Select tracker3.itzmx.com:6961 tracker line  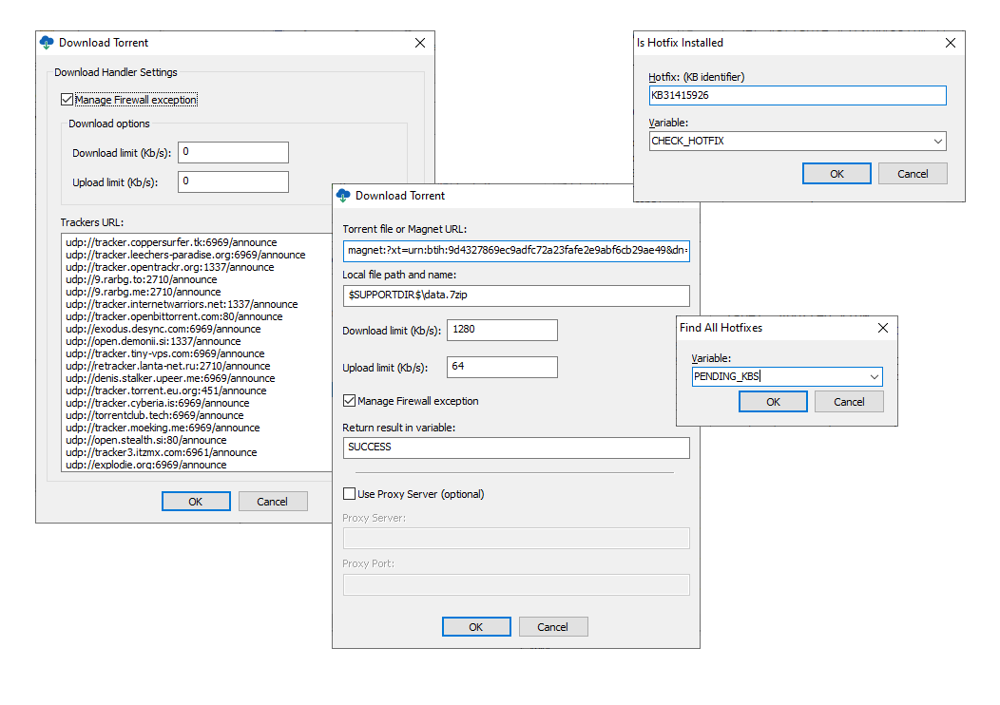(x=162, y=452)
